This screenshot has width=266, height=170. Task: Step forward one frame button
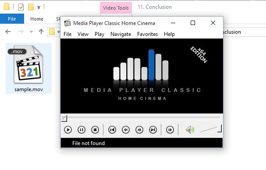tap(170, 130)
